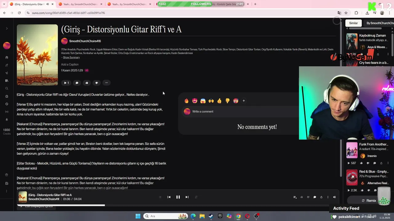Click Add a Caption
Screen dimensions: 394x221
point(70,64)
